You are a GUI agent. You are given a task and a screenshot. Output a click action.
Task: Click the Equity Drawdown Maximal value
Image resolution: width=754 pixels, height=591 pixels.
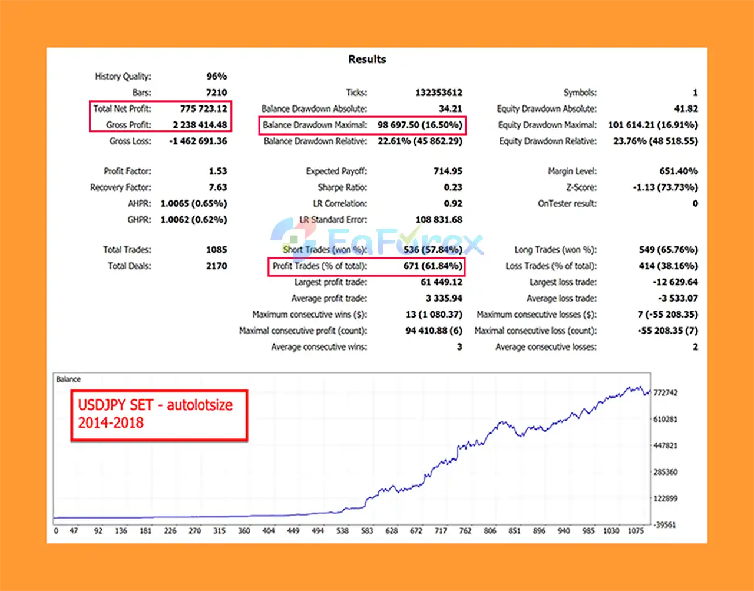[x=653, y=125]
